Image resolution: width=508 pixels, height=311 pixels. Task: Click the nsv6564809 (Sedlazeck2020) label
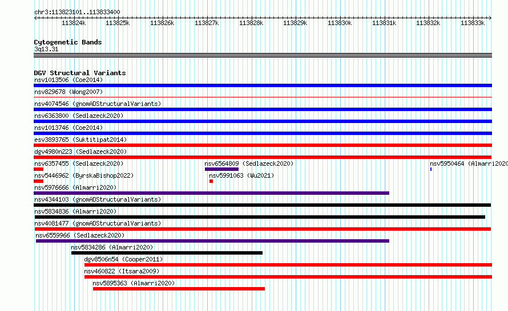click(249, 163)
